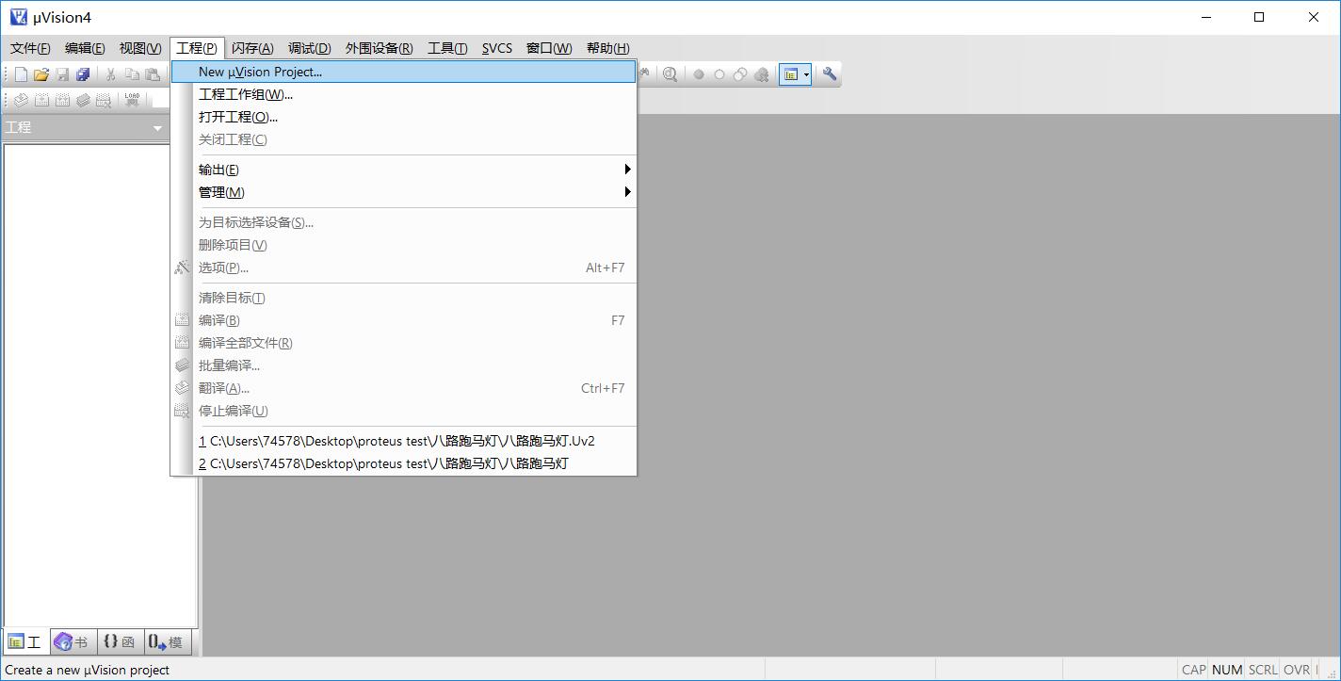
Task: Click 编译全部文件(R) menu entry
Action: coord(403,343)
